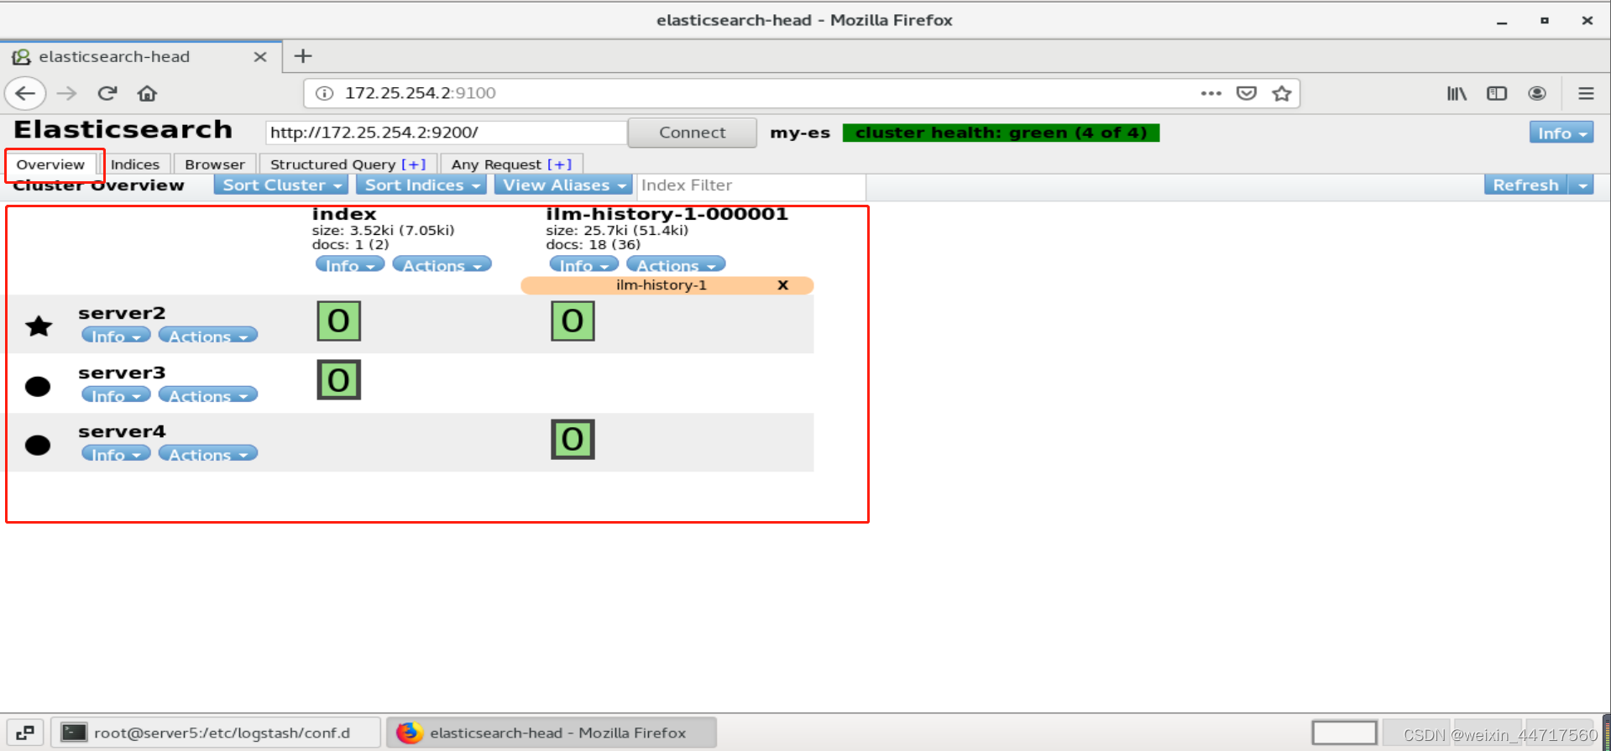
Task: Select shard 0 of index on server2
Action: click(x=339, y=321)
